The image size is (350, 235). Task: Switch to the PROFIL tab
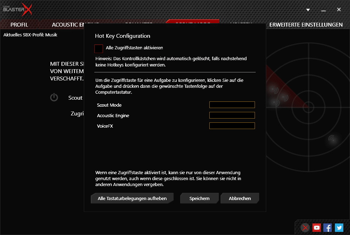[x=19, y=25]
